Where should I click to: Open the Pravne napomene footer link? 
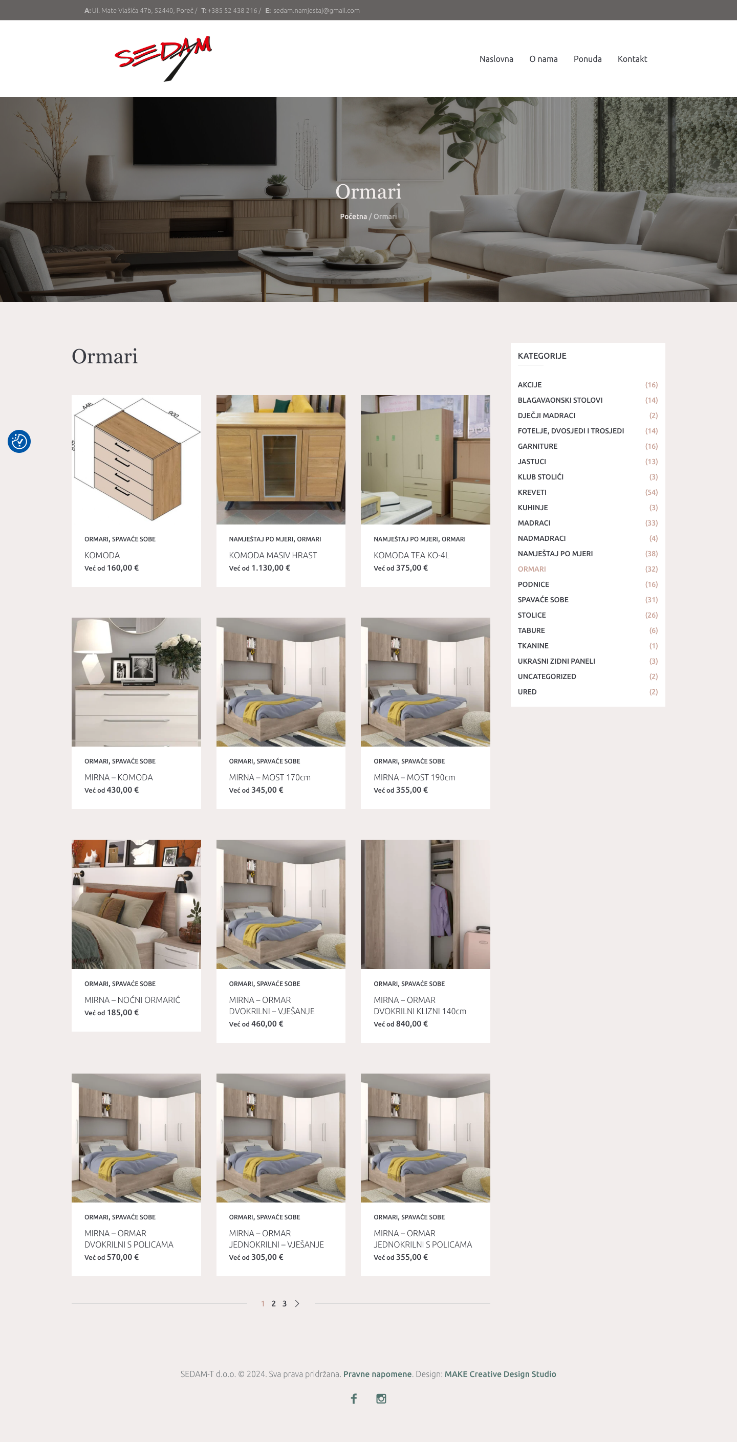377,1374
